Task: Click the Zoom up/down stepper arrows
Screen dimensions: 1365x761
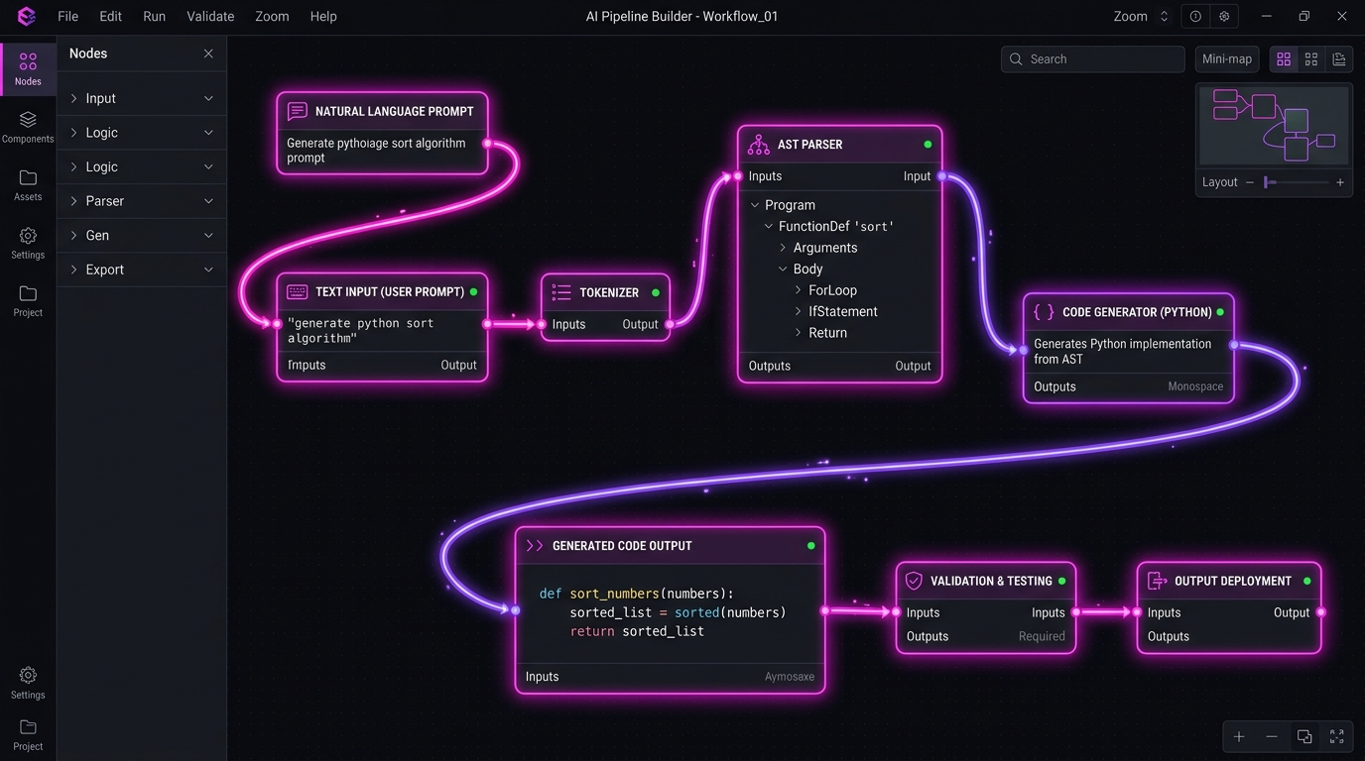Action: 1164,16
